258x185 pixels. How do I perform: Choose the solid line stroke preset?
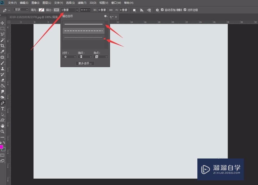[x=83, y=24]
